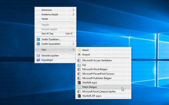Click the Kişi contact card icon
169x105 pixels.
pyautogui.click(x=79, y=65)
